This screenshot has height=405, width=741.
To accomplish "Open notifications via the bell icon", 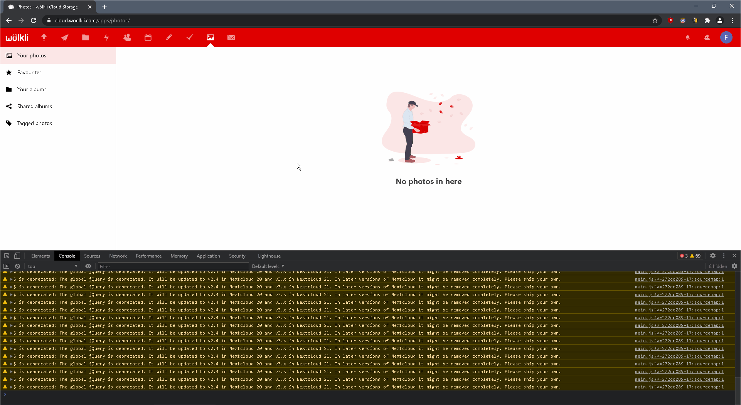I will (689, 37).
